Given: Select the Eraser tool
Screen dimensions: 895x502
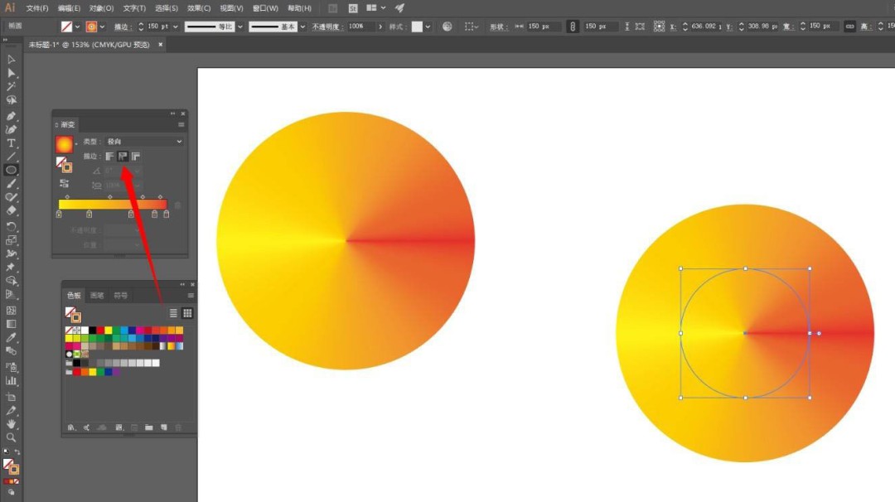Looking at the screenshot, I should pos(12,211).
